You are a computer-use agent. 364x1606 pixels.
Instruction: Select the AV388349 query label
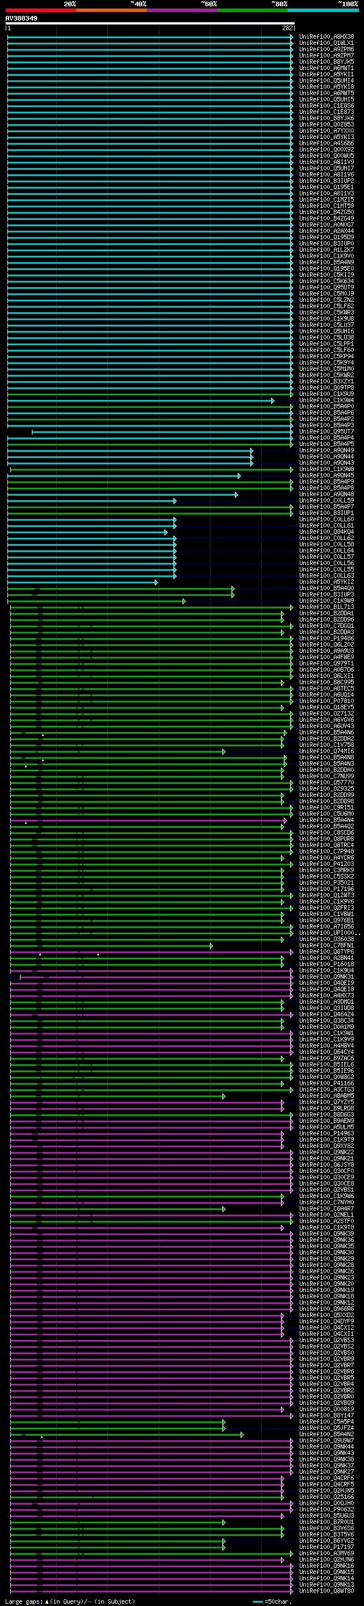[x=21, y=18]
